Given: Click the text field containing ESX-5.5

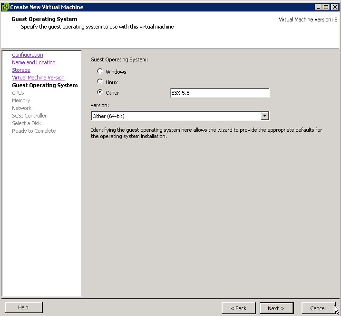Looking at the screenshot, I should coord(219,93).
